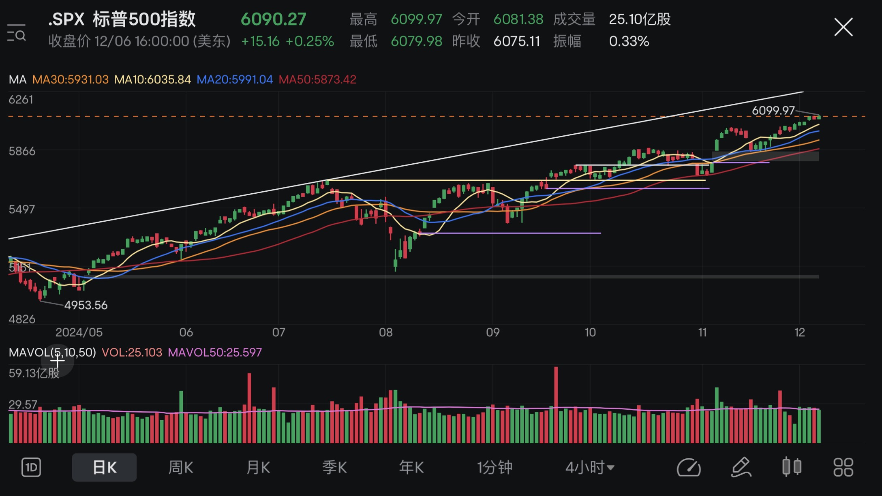Image resolution: width=882 pixels, height=496 pixels.
Task: Open the speedometer indicator icon
Action: 689,467
